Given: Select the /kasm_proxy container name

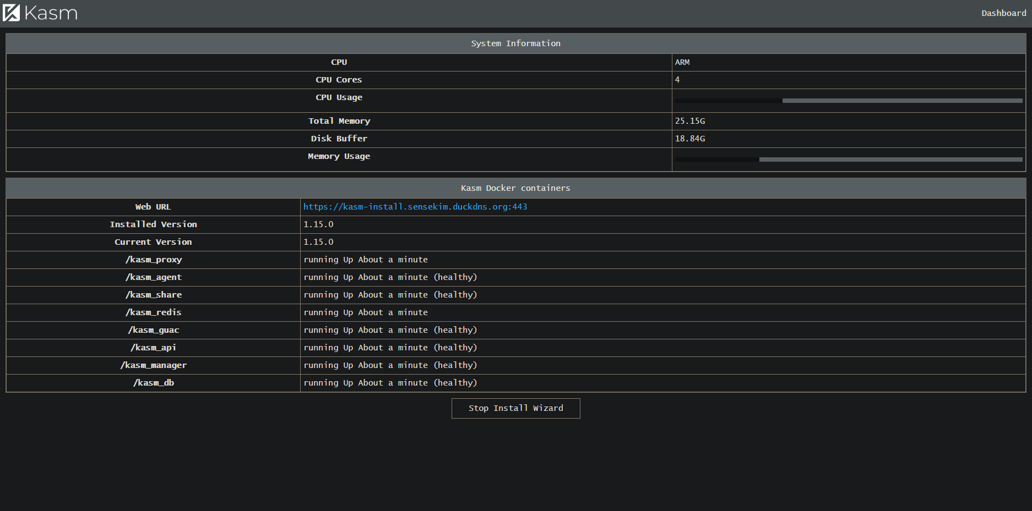Looking at the screenshot, I should click(x=153, y=260).
